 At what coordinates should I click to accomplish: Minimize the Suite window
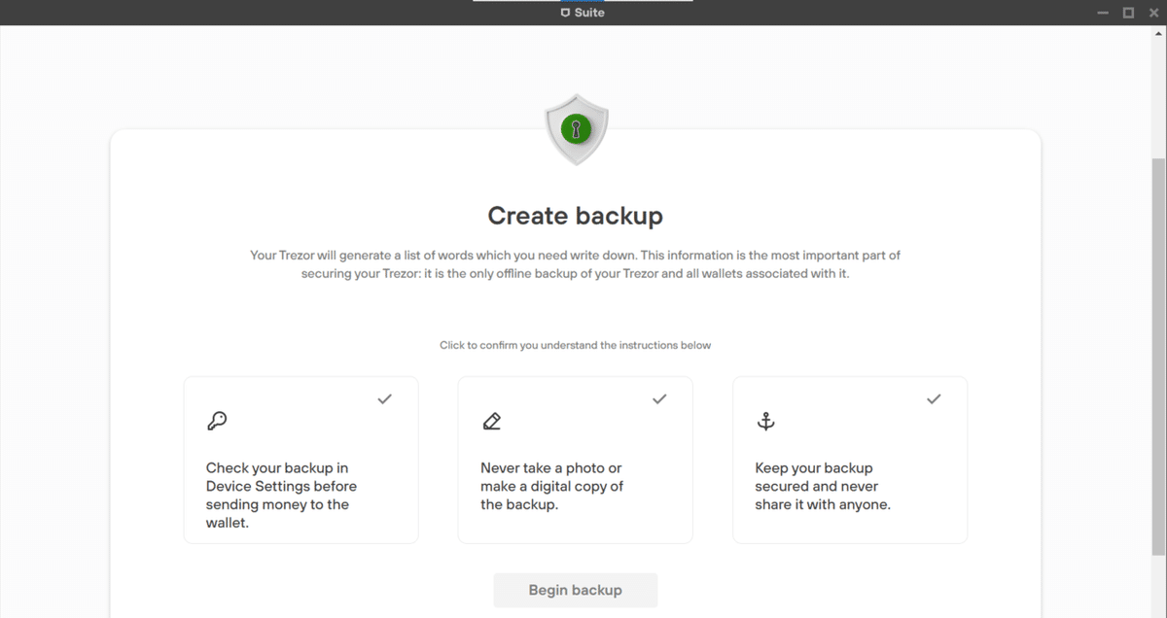1103,13
